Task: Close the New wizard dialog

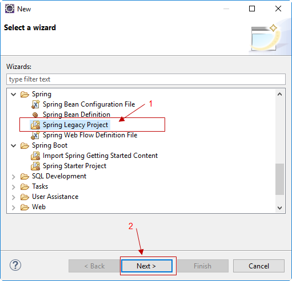Action: coord(278,9)
